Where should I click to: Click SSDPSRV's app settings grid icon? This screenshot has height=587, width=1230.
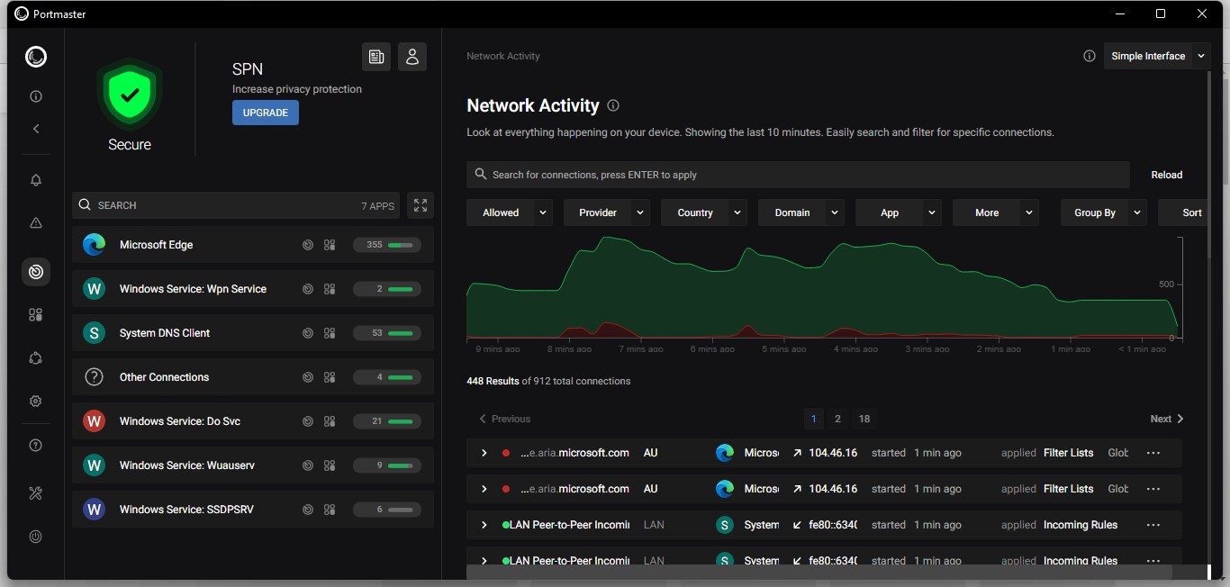[330, 510]
